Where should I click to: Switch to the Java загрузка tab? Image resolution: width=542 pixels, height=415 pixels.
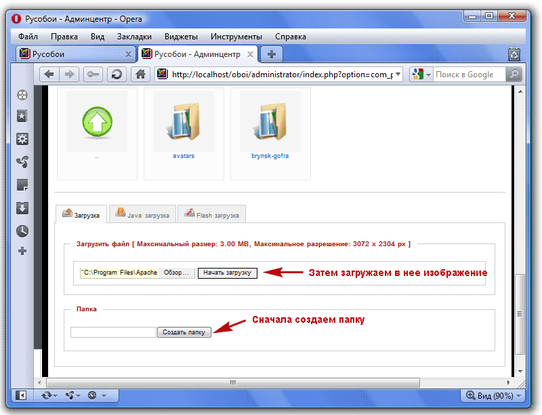click(x=142, y=215)
